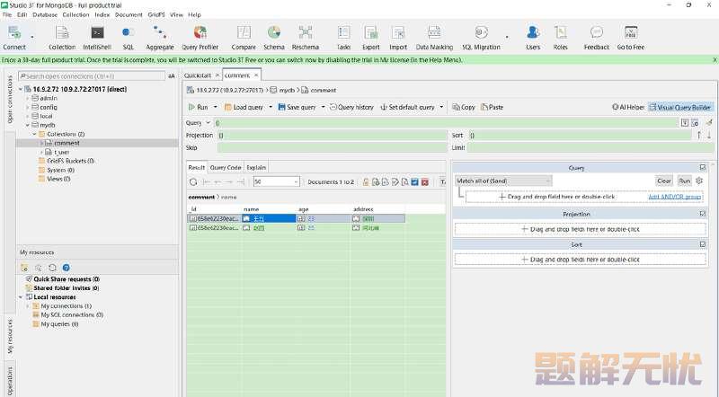Click the help icon in My resources
The image size is (719, 397).
[66, 268]
